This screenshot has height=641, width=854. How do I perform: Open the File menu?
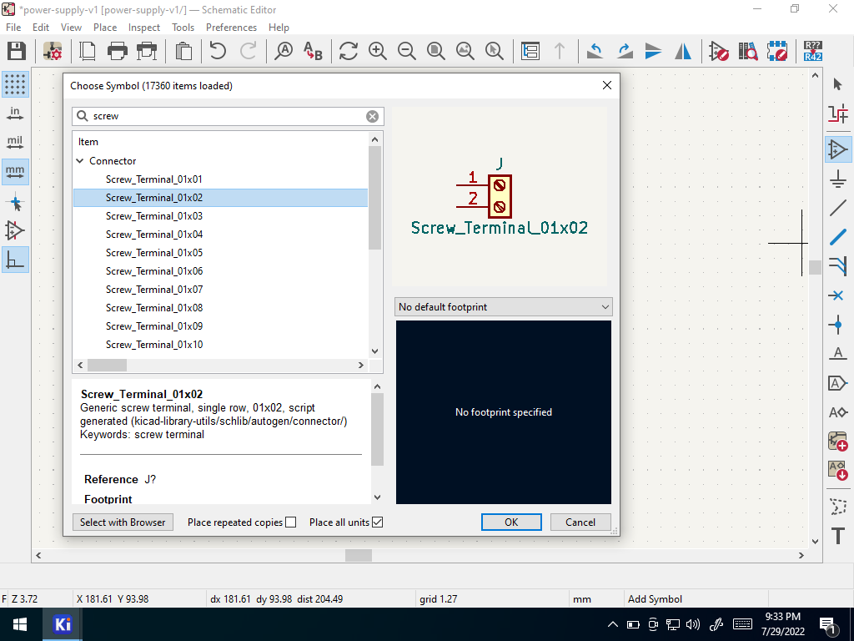tap(13, 28)
